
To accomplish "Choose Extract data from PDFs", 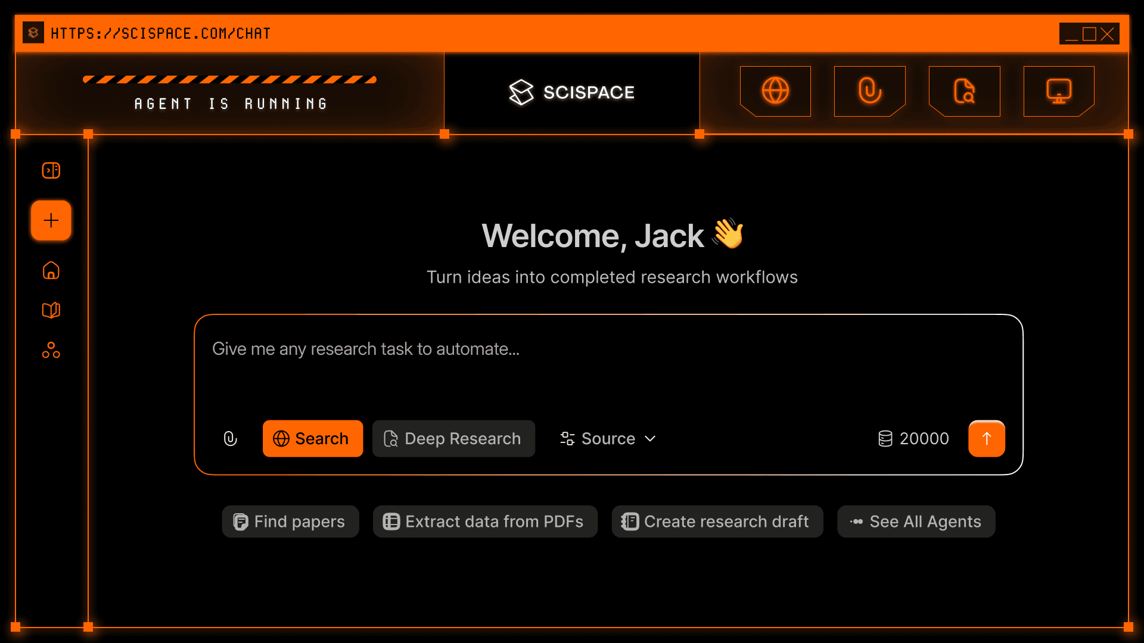I will (x=485, y=522).
